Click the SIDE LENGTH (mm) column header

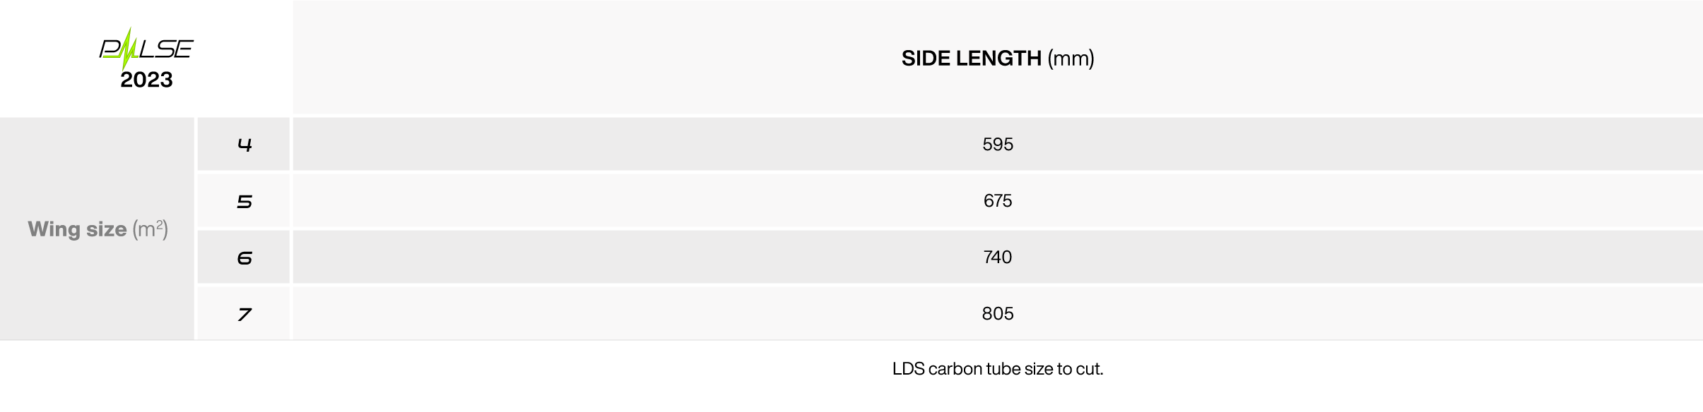998,58
